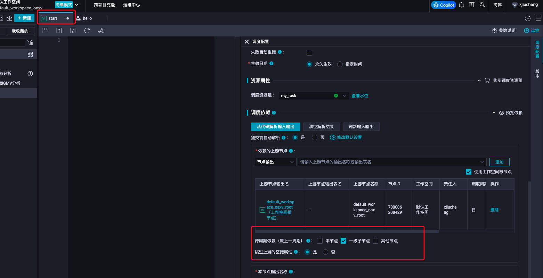Check the 本节点 checkbox
This screenshot has height=278, width=543.
pyautogui.click(x=320, y=241)
